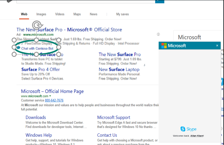
Task: Open the Videos tab
Action: pos(60,14)
